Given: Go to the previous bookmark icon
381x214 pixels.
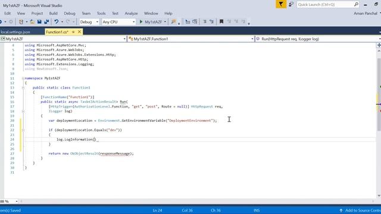Looking at the screenshot, I should click(229, 22).
